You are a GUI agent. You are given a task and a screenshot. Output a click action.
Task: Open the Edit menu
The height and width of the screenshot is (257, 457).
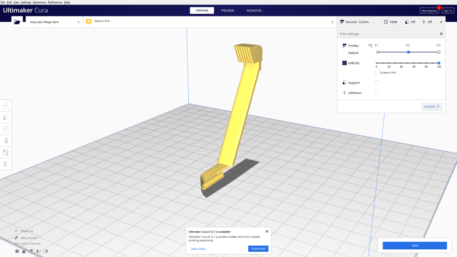point(9,2)
